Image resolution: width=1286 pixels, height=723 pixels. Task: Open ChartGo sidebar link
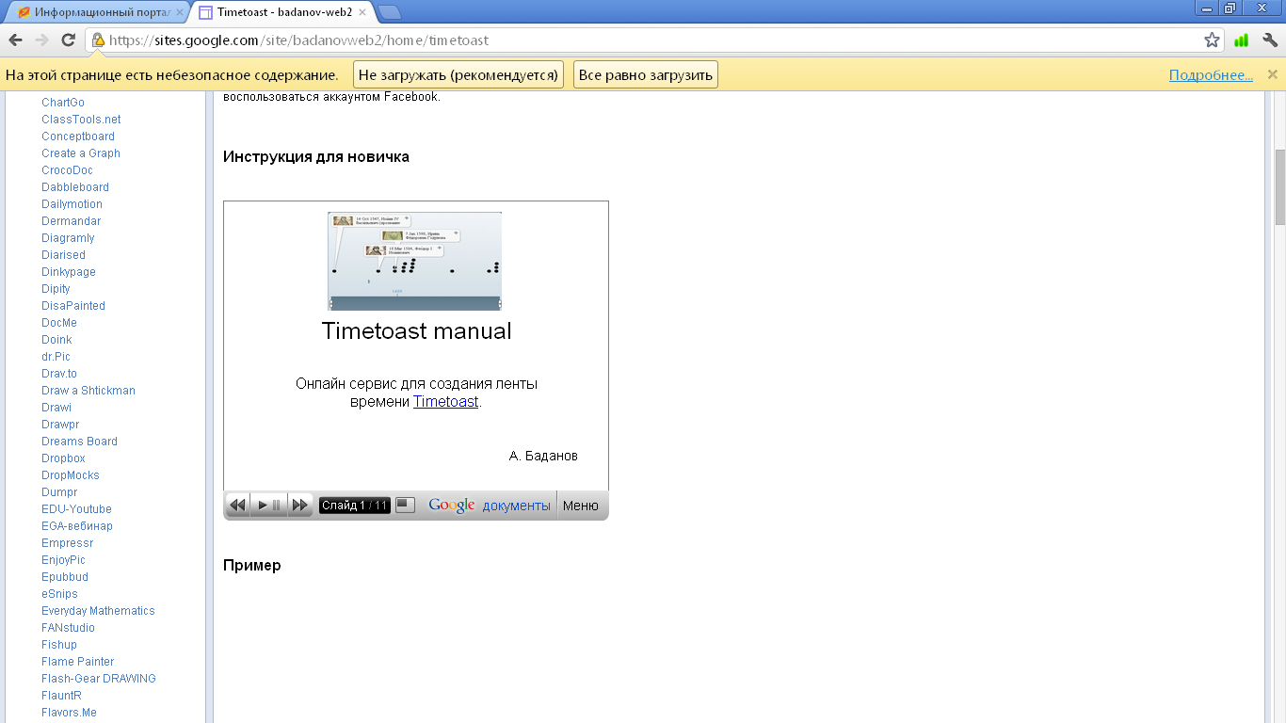click(x=63, y=103)
